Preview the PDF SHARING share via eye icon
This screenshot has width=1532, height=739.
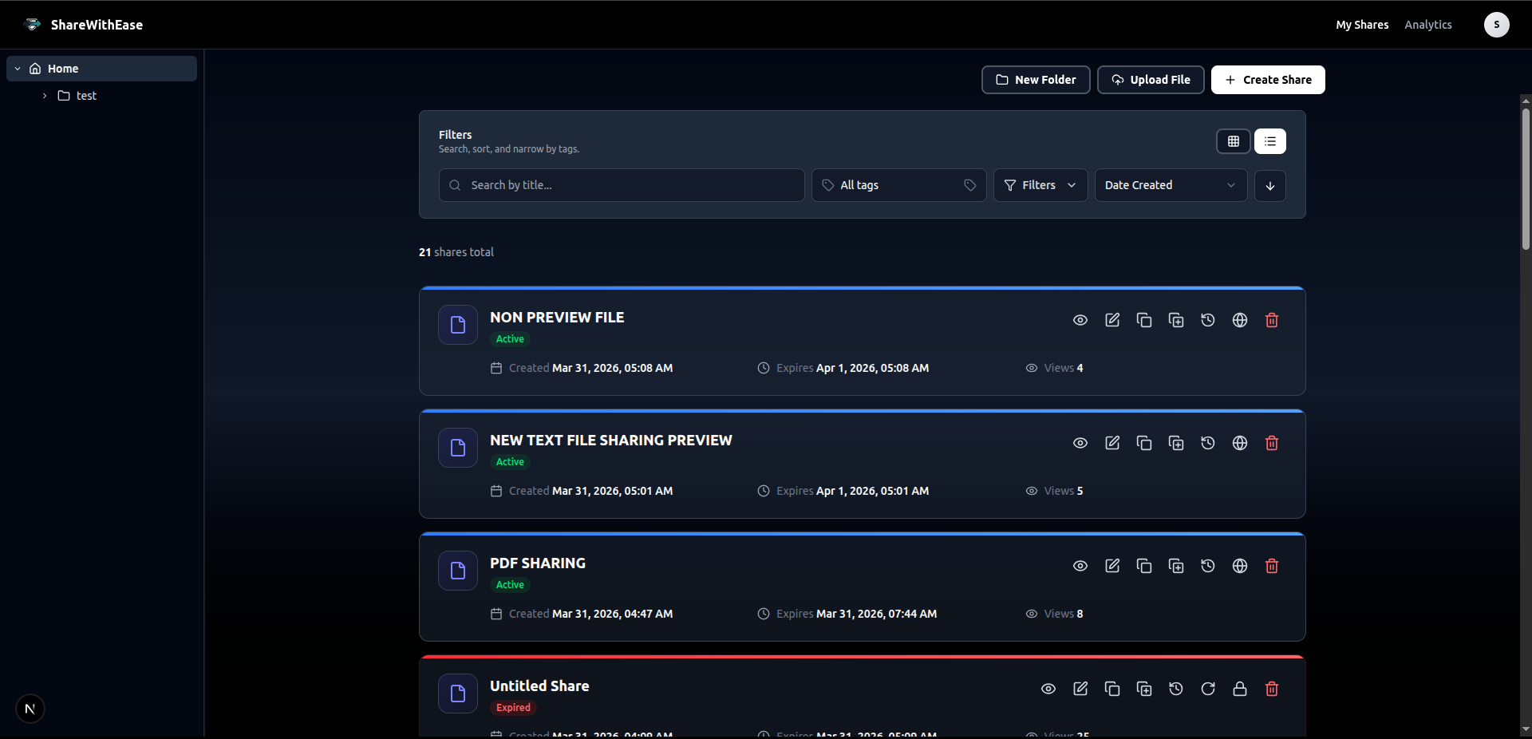(1080, 566)
